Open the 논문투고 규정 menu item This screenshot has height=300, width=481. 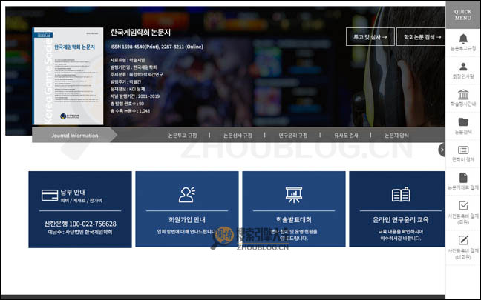coord(183,136)
